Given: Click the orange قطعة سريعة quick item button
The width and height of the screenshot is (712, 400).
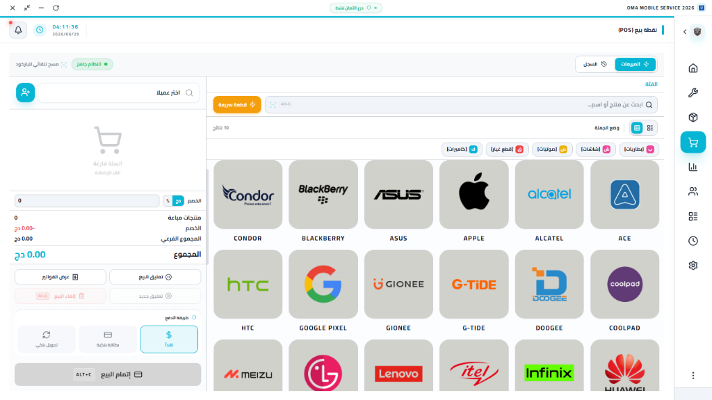Looking at the screenshot, I should tap(237, 104).
